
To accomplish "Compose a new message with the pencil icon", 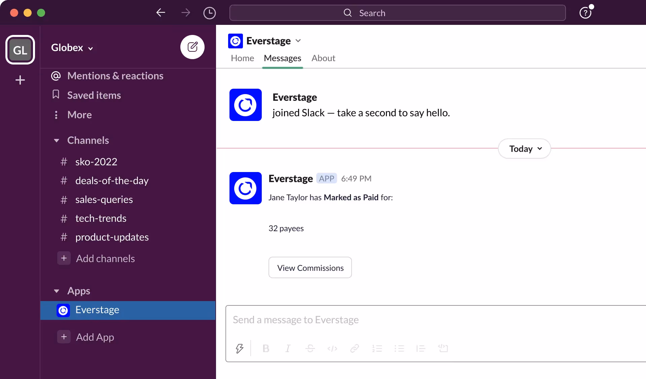I will click(192, 47).
